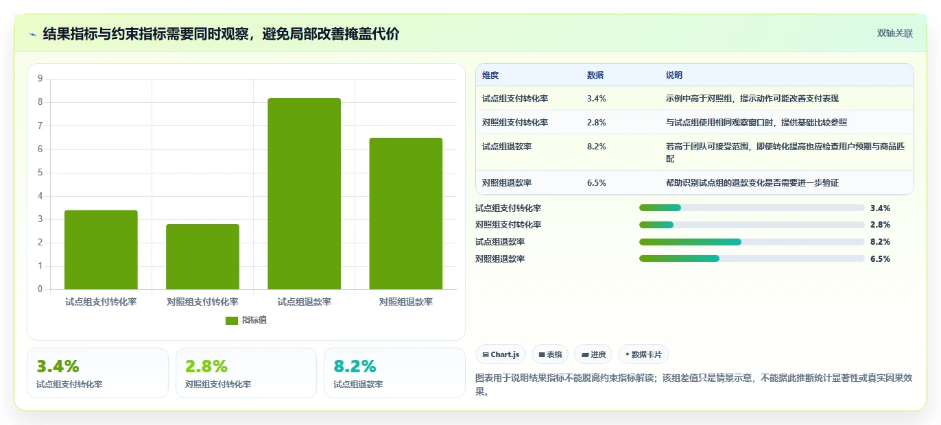Click description starting 帮助识别试点组的退款变化
941x425 pixels.
tap(752, 183)
